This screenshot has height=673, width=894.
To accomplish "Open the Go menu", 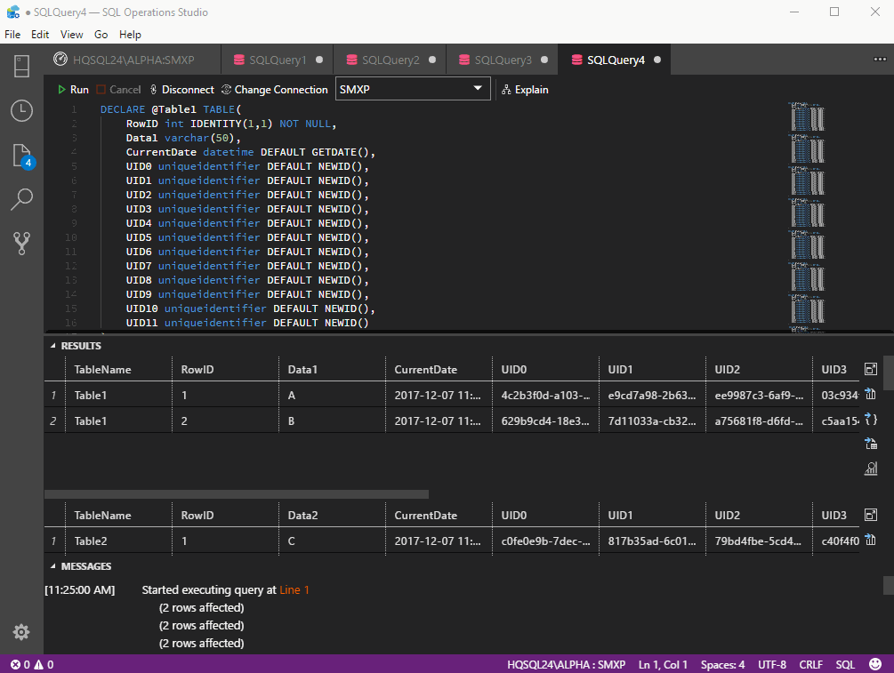I will [x=101, y=34].
